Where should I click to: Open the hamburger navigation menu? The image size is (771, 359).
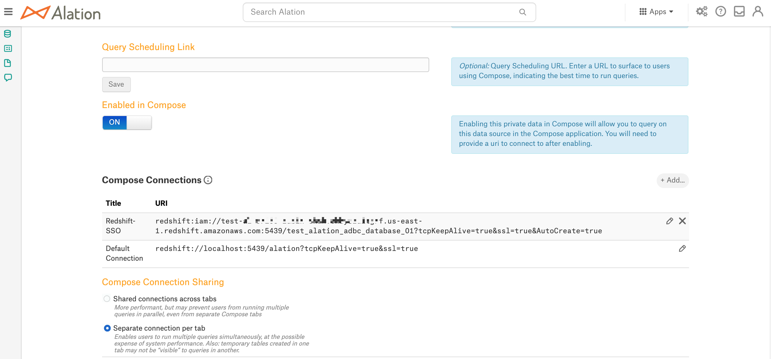point(8,12)
